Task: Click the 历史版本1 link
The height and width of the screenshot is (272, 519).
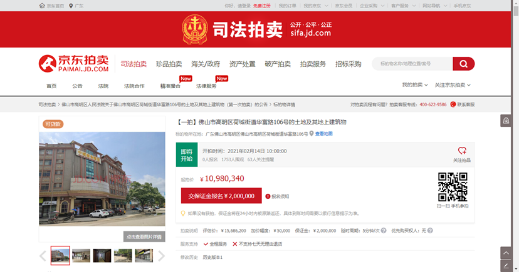Action: 212,257
